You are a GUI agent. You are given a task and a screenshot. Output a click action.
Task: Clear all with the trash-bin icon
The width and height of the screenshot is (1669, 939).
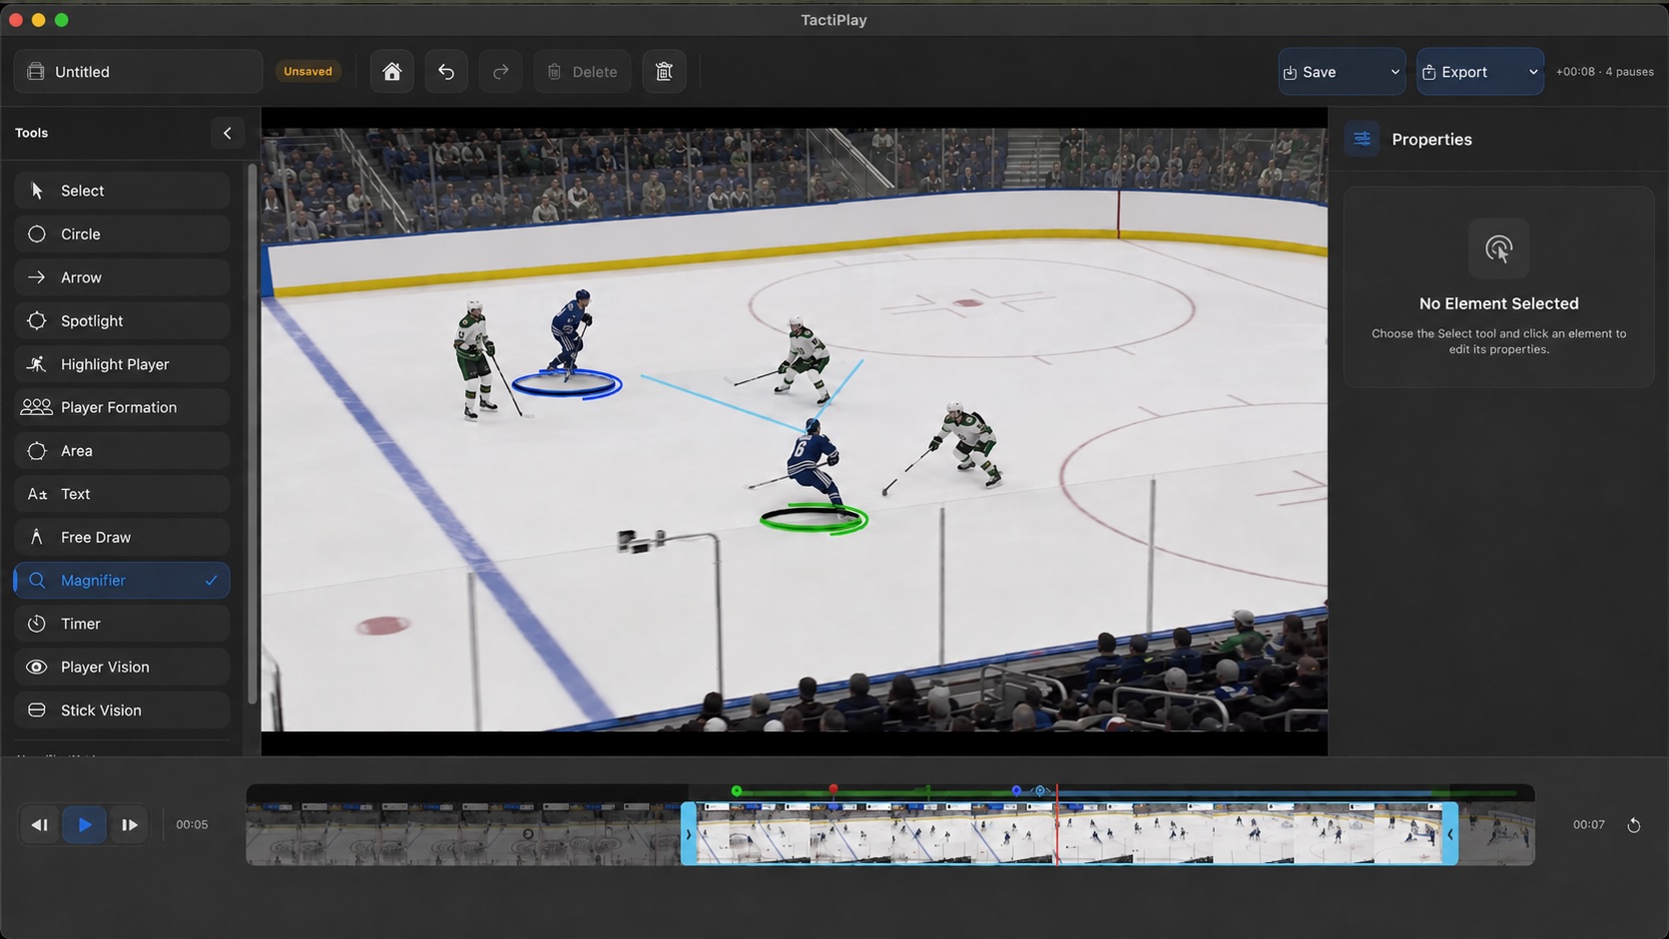[664, 72]
